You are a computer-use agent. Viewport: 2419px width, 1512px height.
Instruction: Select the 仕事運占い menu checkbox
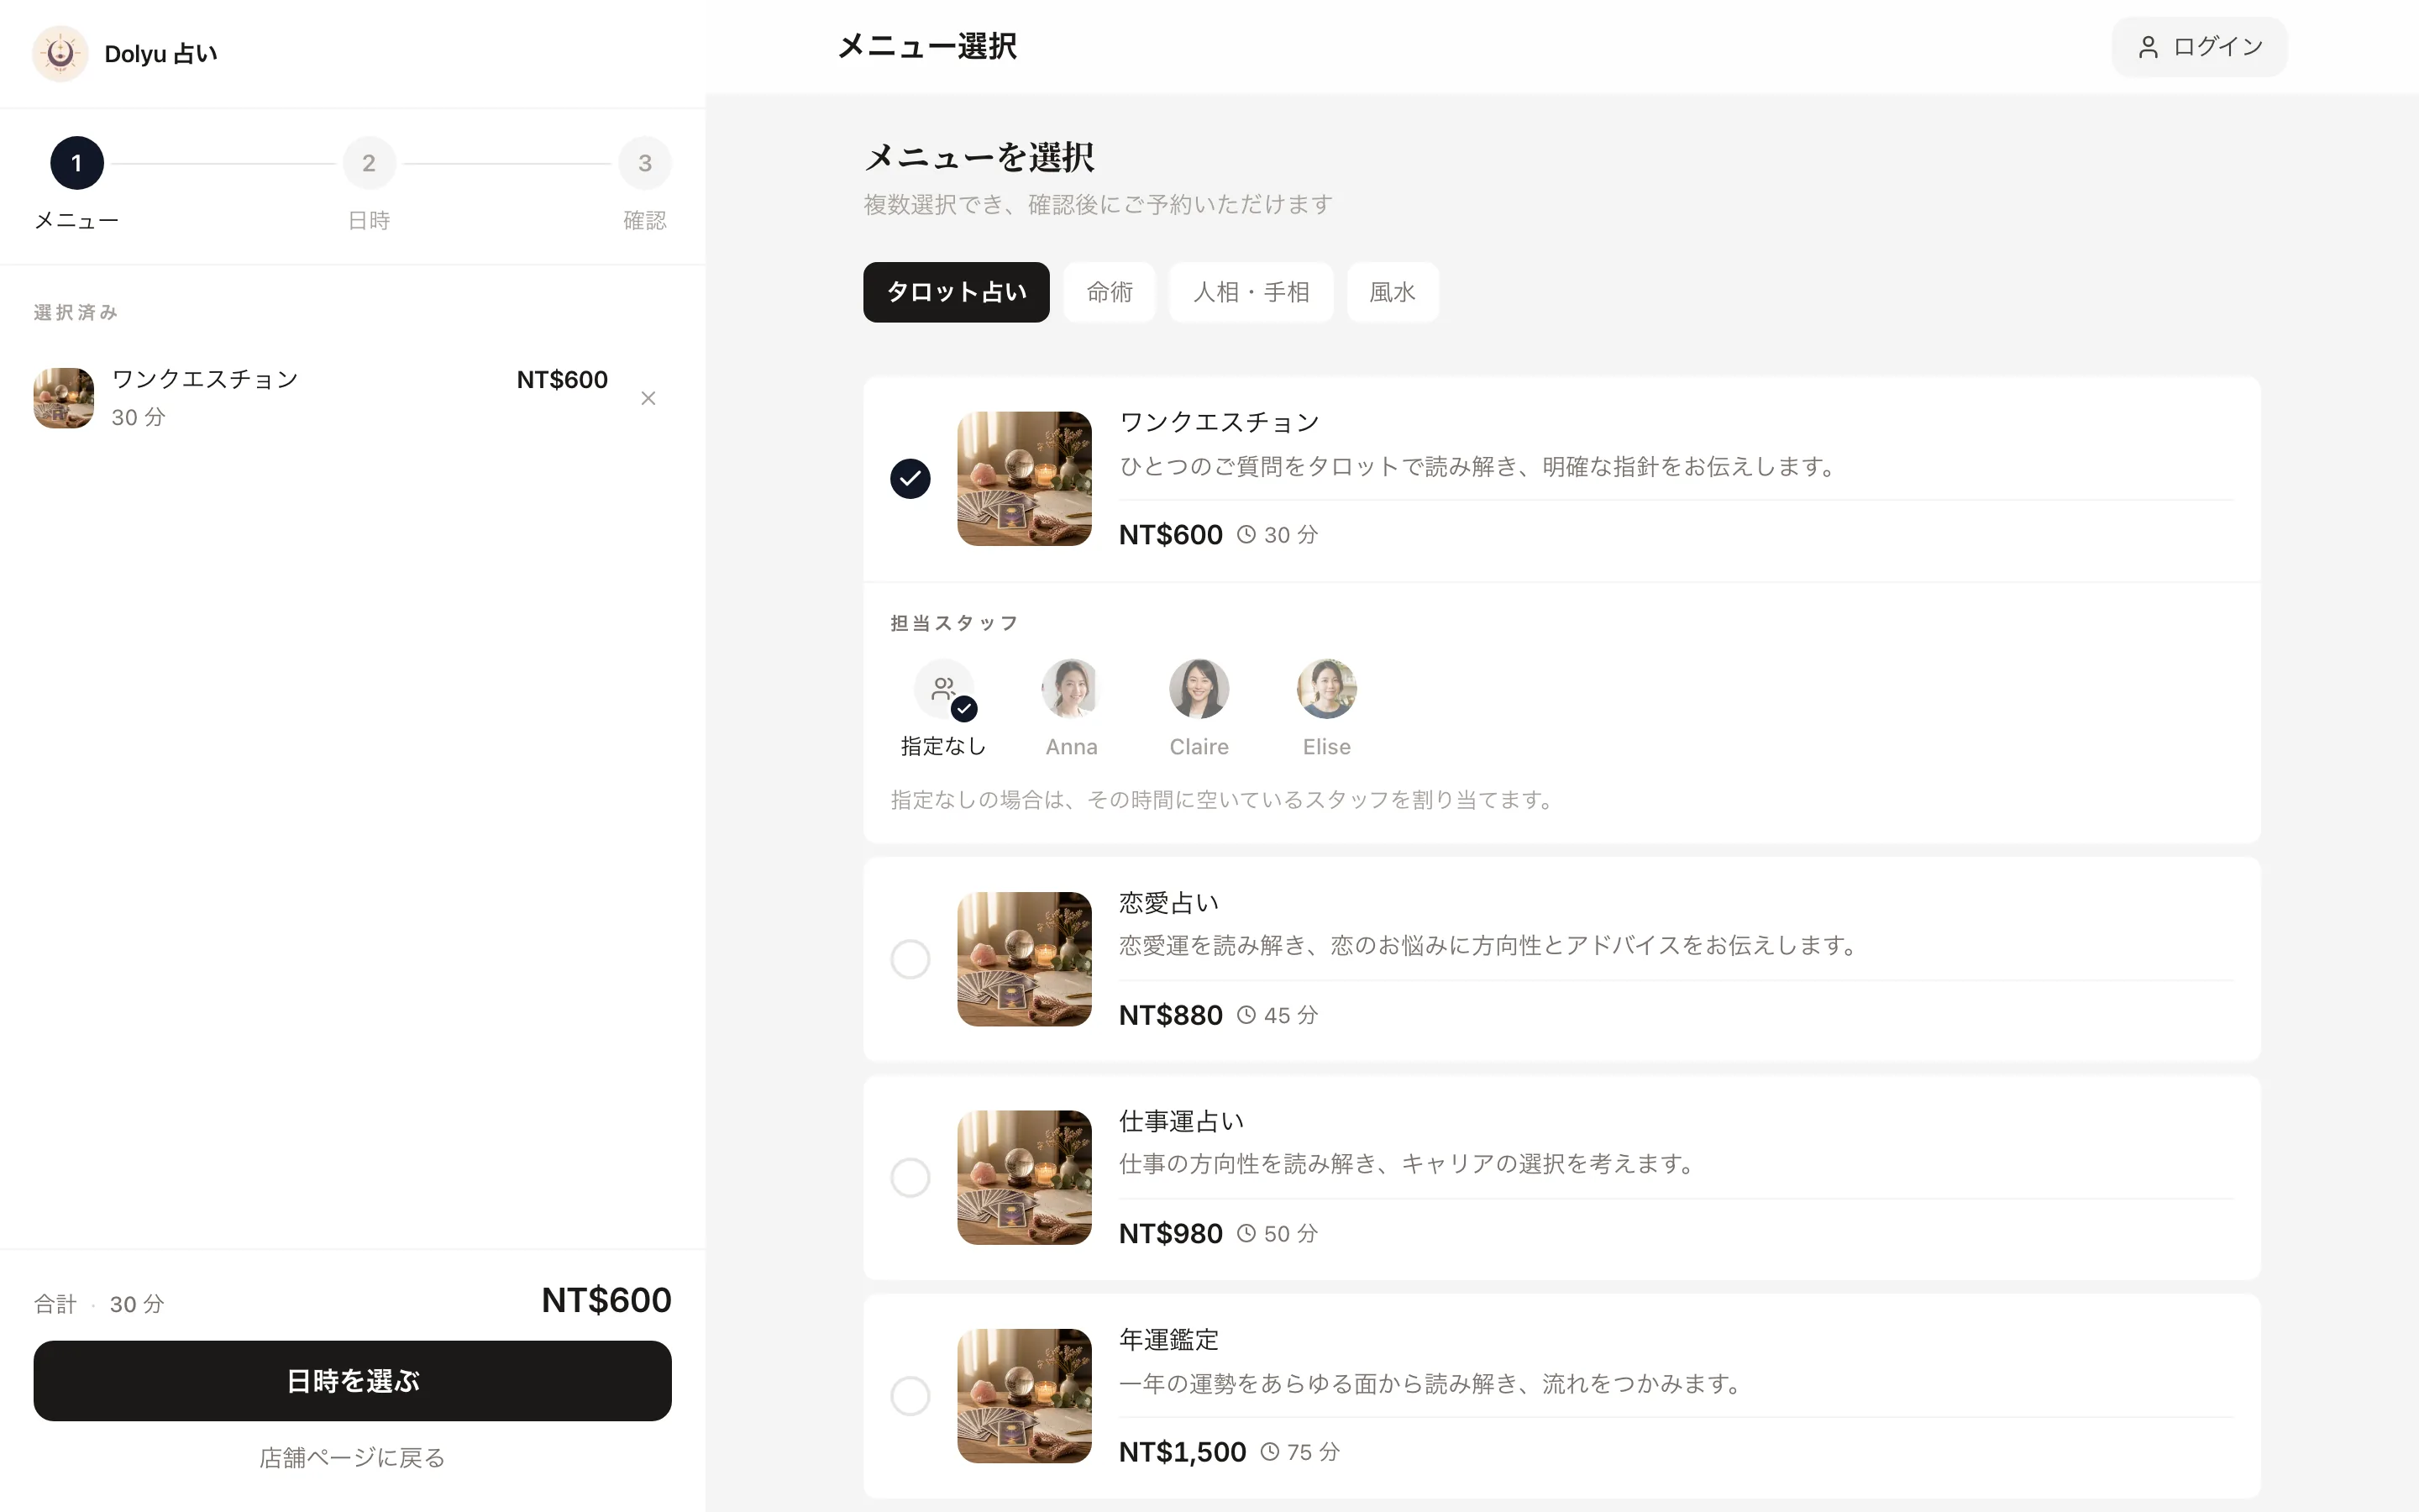[910, 1177]
